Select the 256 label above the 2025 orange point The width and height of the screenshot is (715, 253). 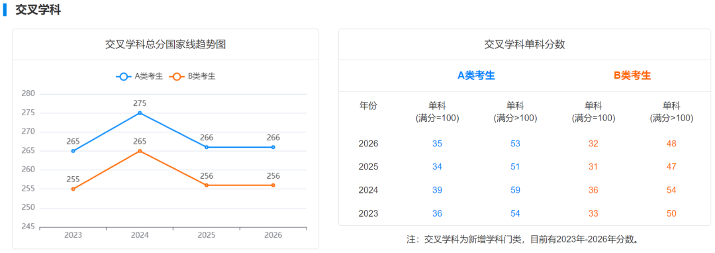coord(207,176)
